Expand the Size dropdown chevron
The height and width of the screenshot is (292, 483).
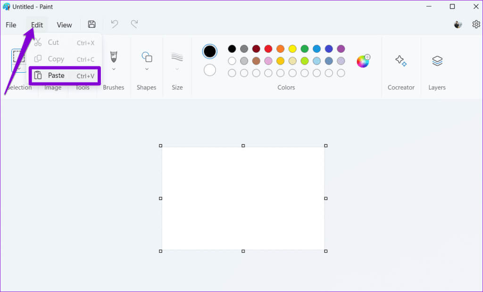(177, 69)
